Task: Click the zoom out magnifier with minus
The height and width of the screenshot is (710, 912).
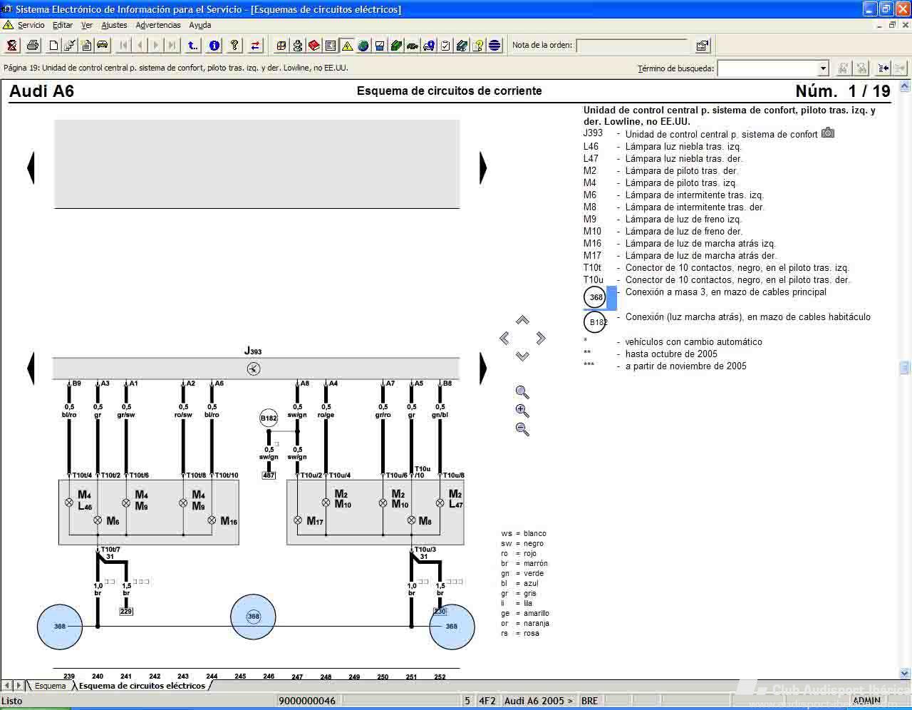Action: [x=522, y=429]
